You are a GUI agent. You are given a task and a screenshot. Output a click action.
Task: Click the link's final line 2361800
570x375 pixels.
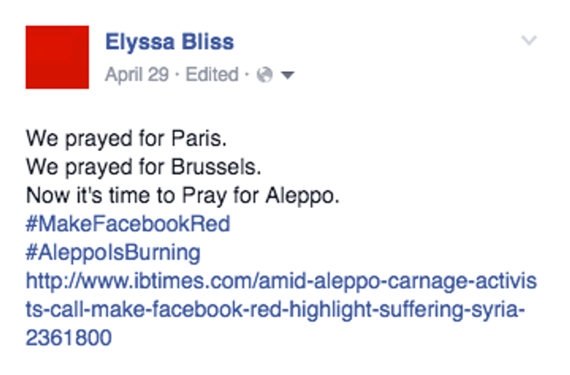click(x=68, y=338)
